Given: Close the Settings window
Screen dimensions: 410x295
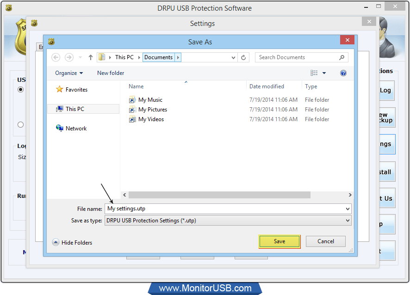Looking at the screenshot, I should [369, 21].
